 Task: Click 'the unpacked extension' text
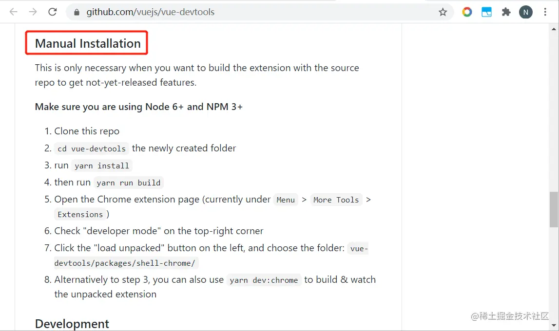click(x=105, y=294)
